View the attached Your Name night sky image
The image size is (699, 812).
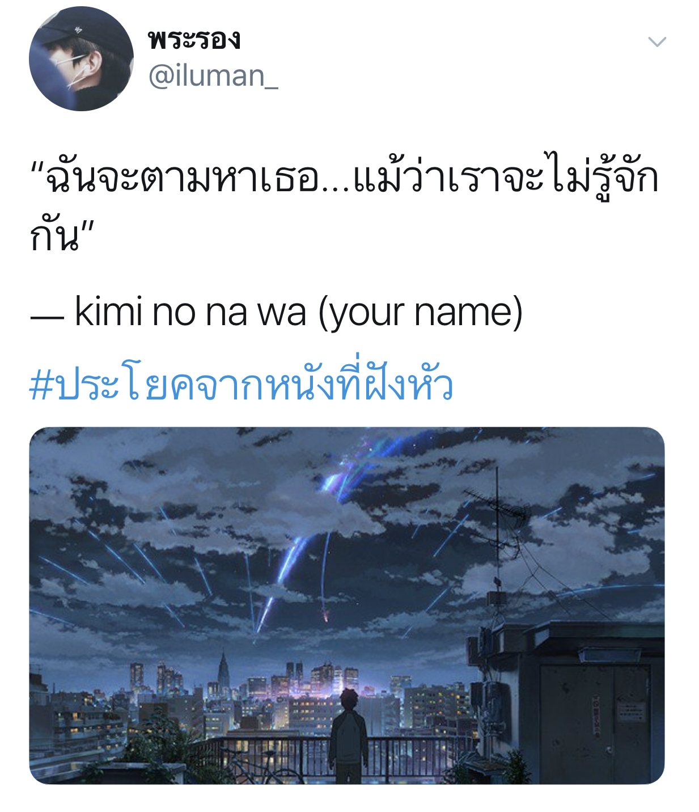tap(346, 605)
